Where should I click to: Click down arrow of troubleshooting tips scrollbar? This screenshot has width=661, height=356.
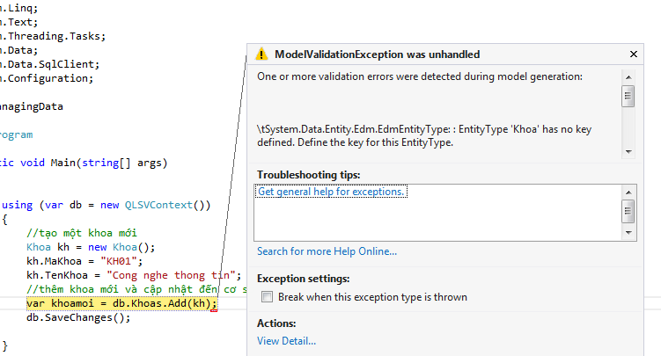628,233
